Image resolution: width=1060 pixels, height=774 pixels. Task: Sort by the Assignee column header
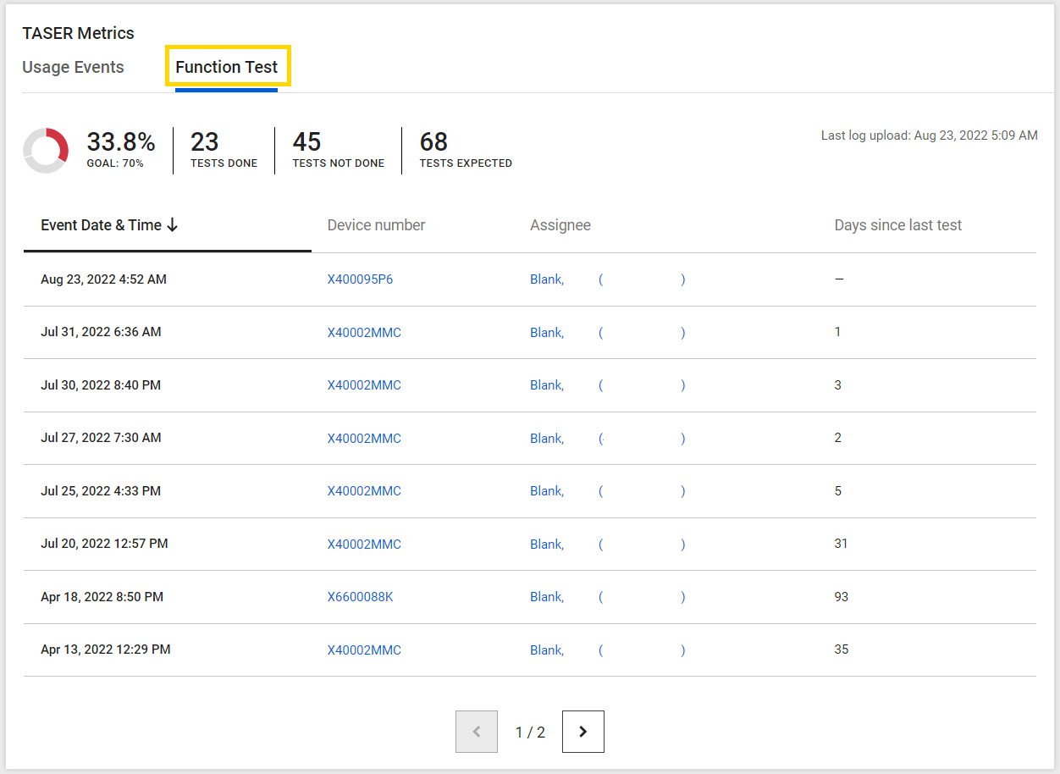[x=560, y=224]
